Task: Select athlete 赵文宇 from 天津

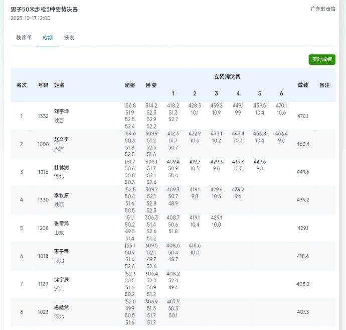Action: 61,139
